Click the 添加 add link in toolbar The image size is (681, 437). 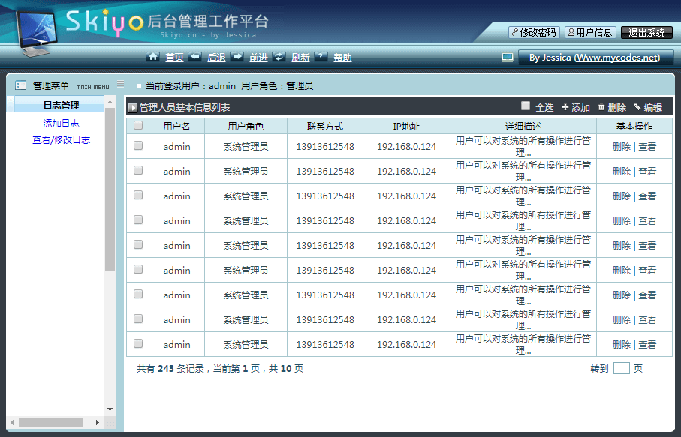point(576,108)
